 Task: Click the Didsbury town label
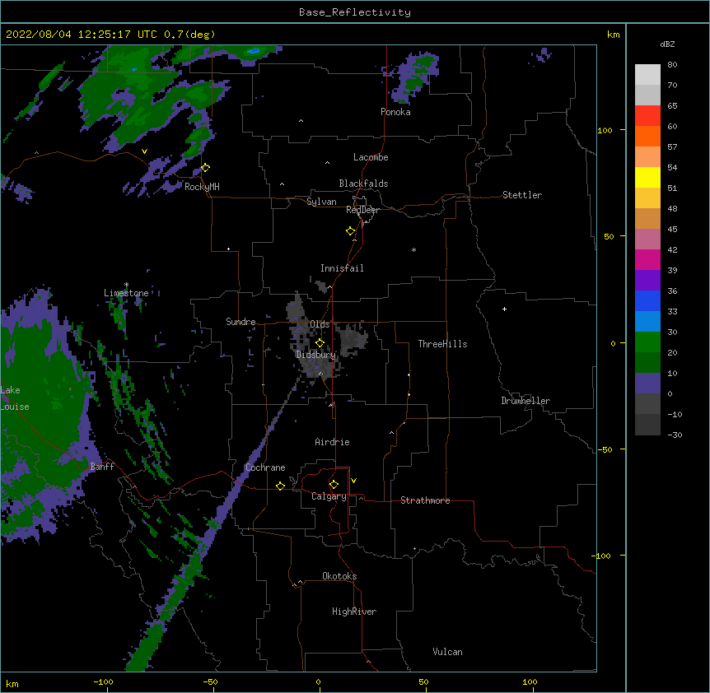pyautogui.click(x=315, y=355)
